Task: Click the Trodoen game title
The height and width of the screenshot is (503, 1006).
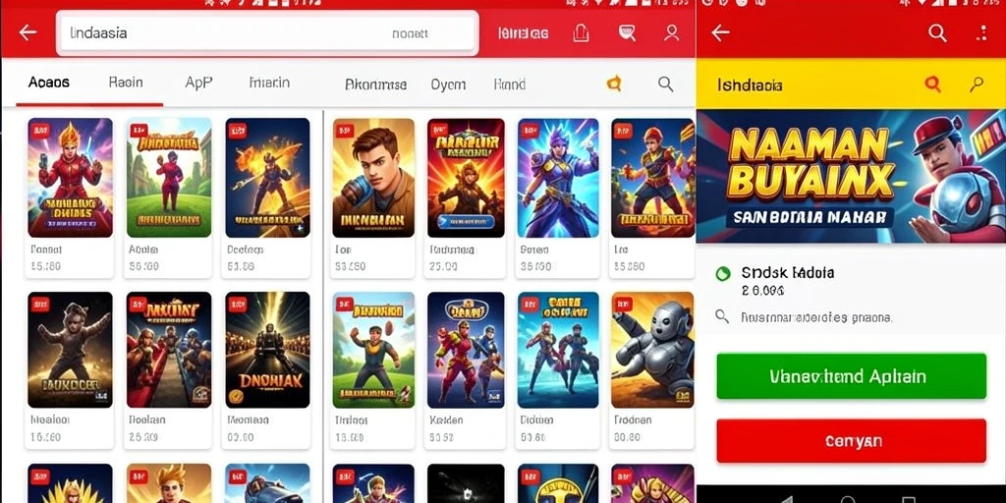Action: 633,419
